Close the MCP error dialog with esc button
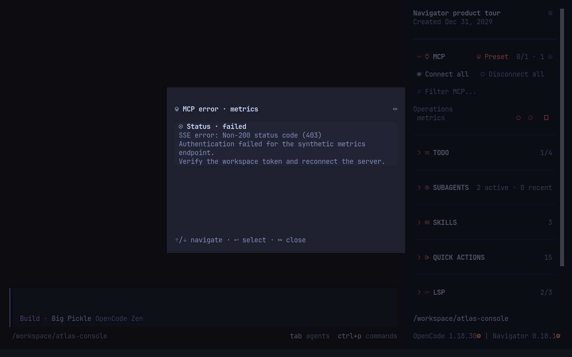The image size is (572, 357). point(395,109)
